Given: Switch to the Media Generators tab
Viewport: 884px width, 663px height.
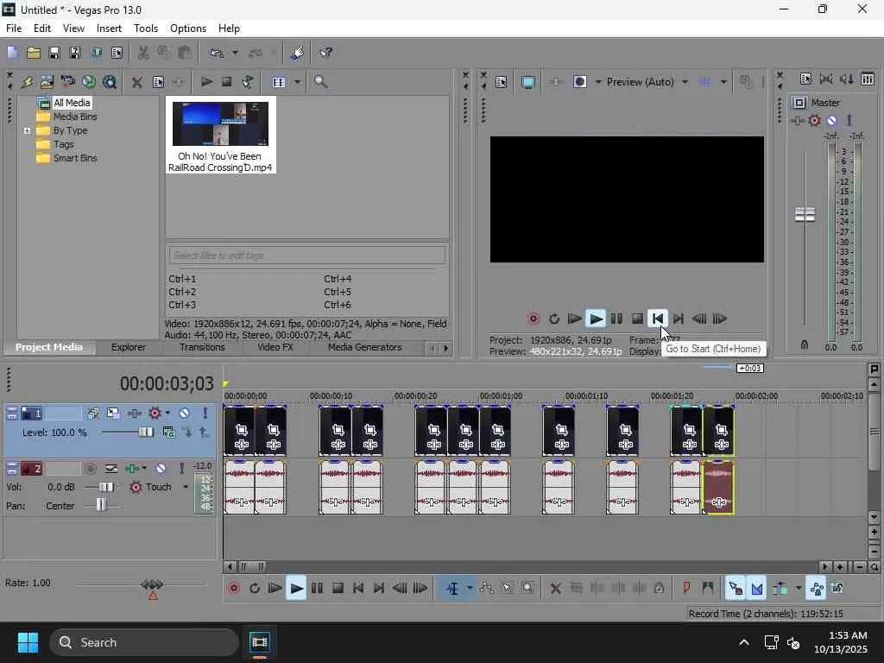Looking at the screenshot, I should [365, 347].
